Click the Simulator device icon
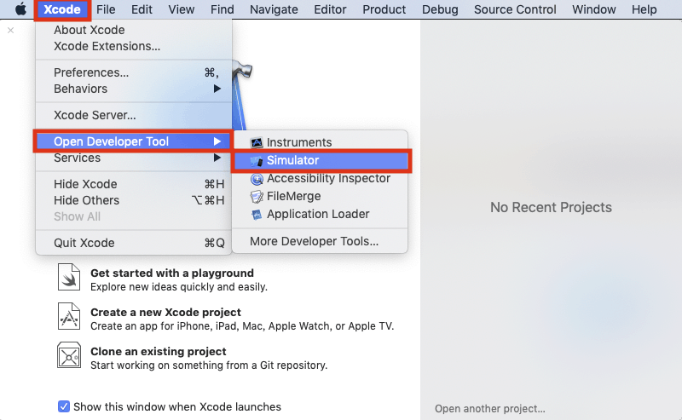This screenshot has width=682, height=420. click(x=257, y=161)
